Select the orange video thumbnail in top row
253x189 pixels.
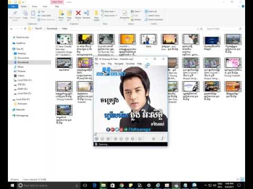[127, 39]
